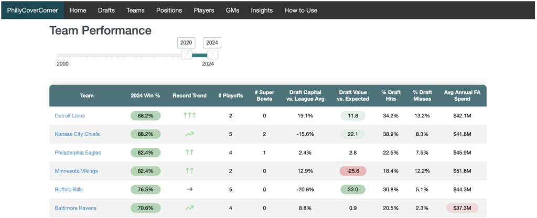
Task: Open the Teams nav item
Action: (x=135, y=10)
